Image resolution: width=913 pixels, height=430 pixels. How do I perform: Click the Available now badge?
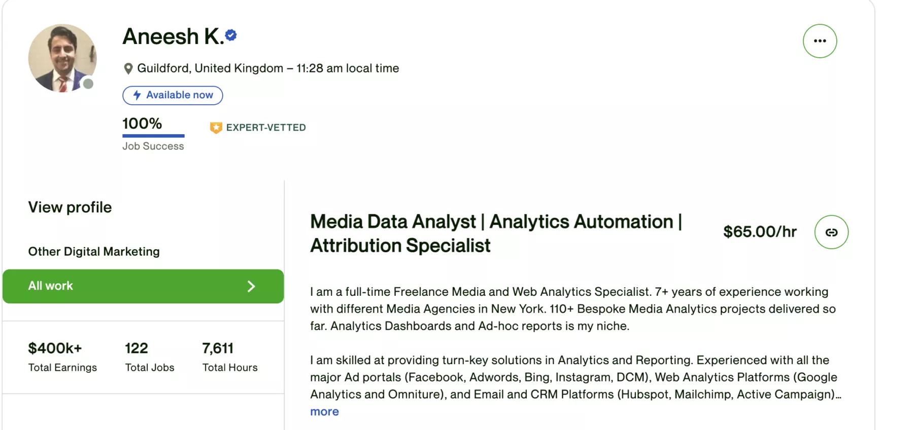[173, 95]
